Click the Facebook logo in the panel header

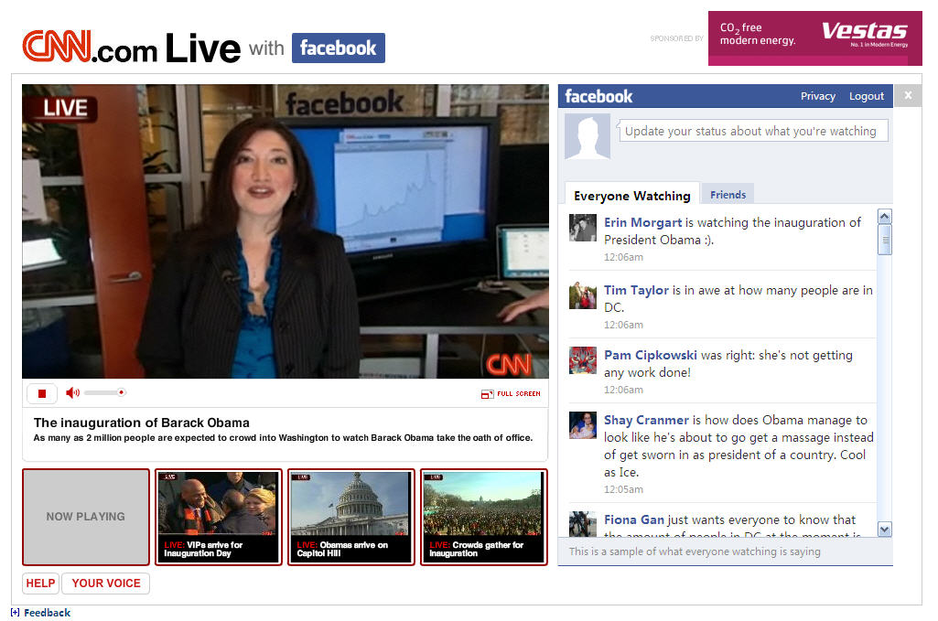[x=598, y=96]
